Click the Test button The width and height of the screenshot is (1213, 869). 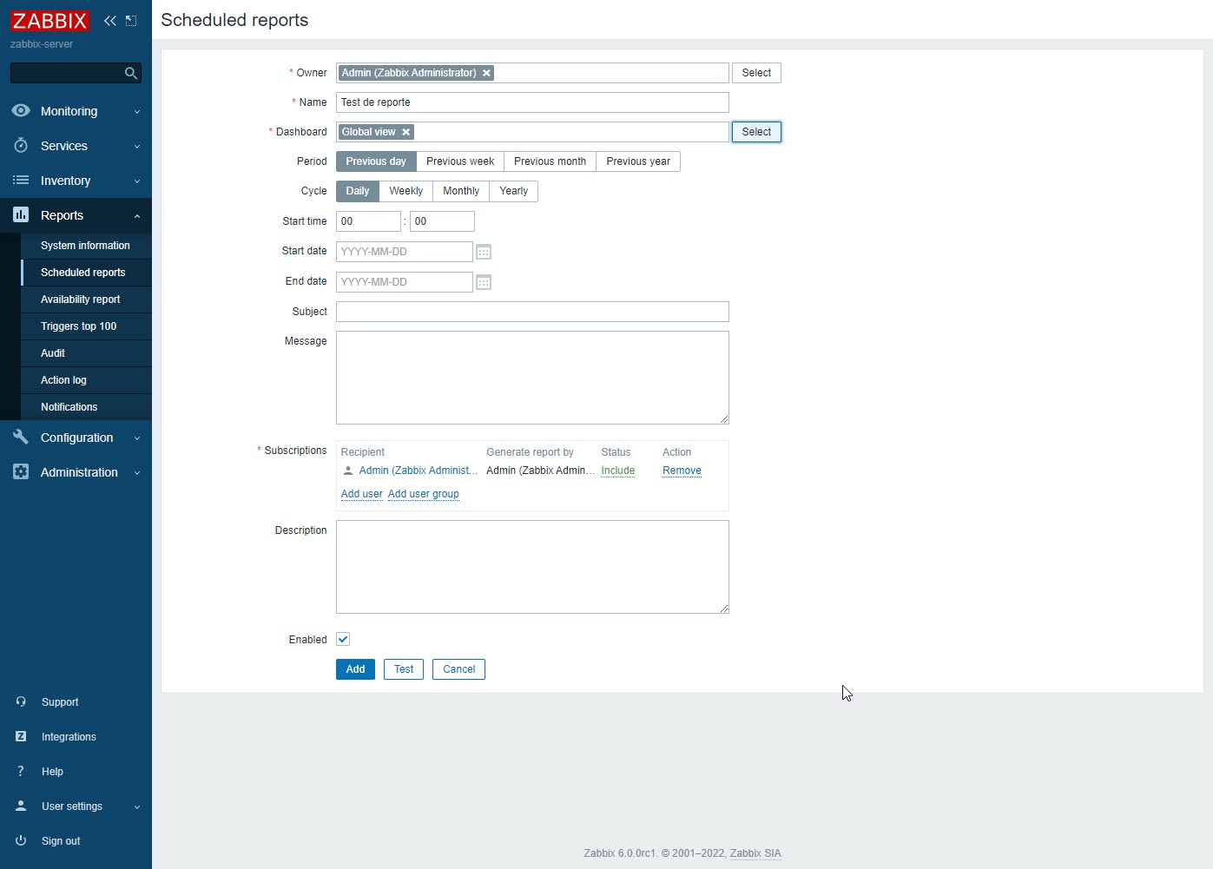404,669
